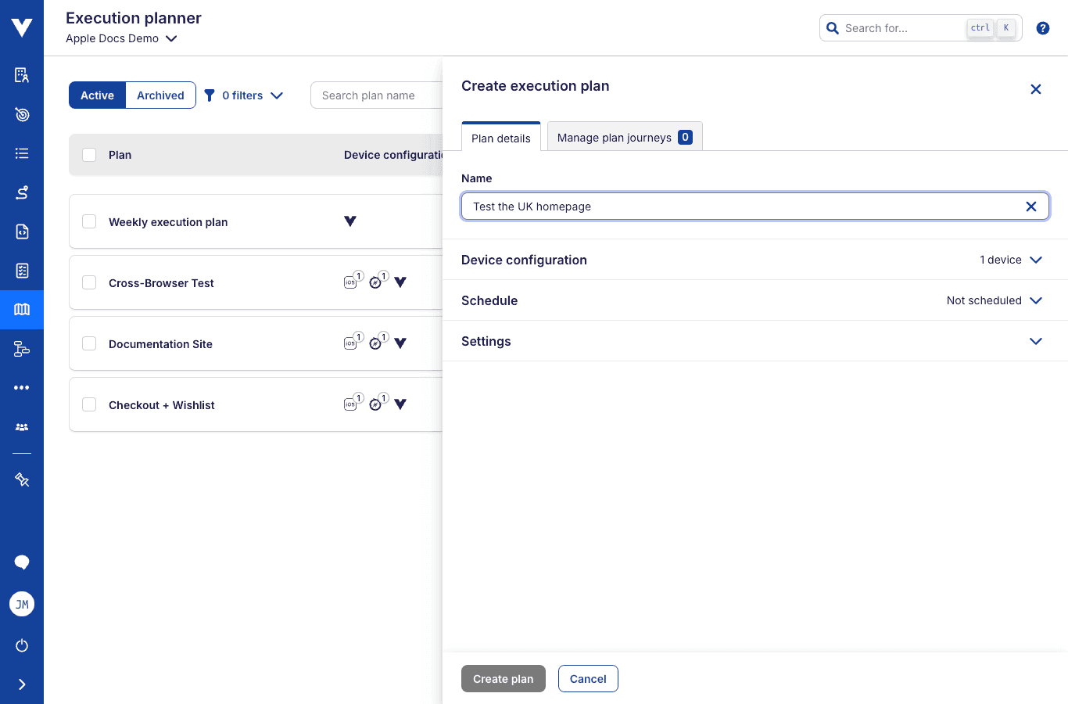The image size is (1068, 704).
Task: Click the Cancel button in the panel
Action: click(588, 678)
